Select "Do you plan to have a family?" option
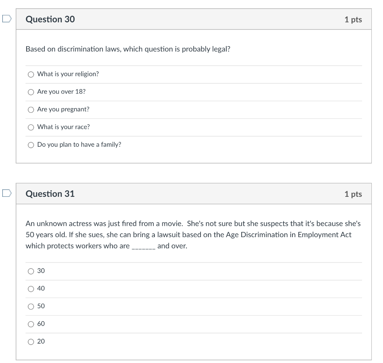The image size is (383, 363). coord(31,145)
